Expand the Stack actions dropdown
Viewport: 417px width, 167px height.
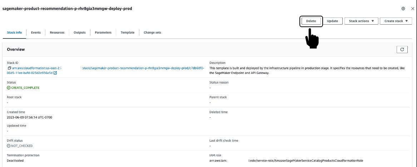(x=361, y=21)
